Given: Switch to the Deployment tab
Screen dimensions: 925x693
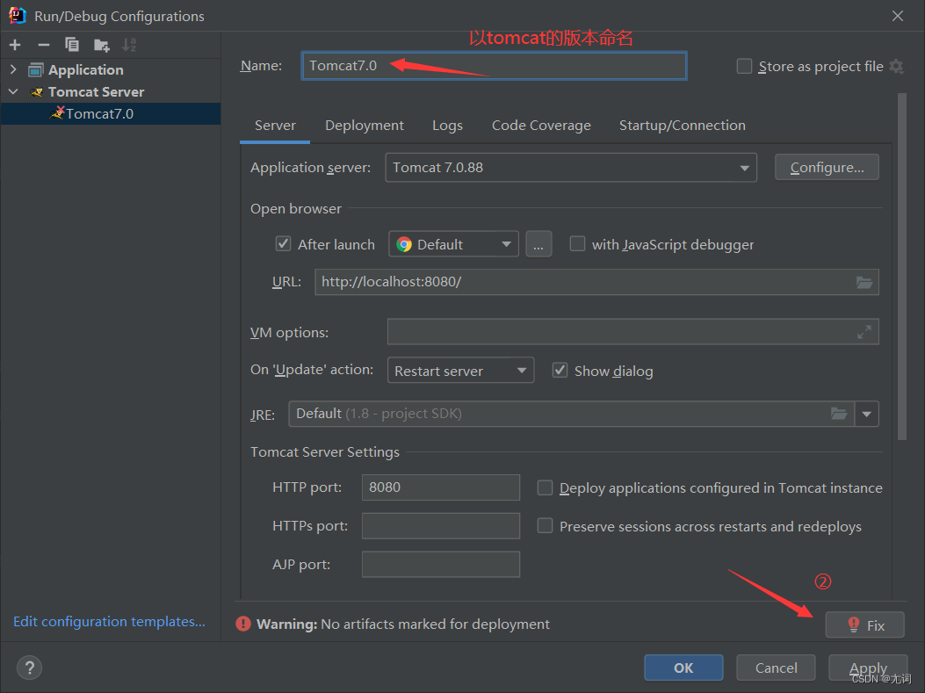Looking at the screenshot, I should click(364, 126).
